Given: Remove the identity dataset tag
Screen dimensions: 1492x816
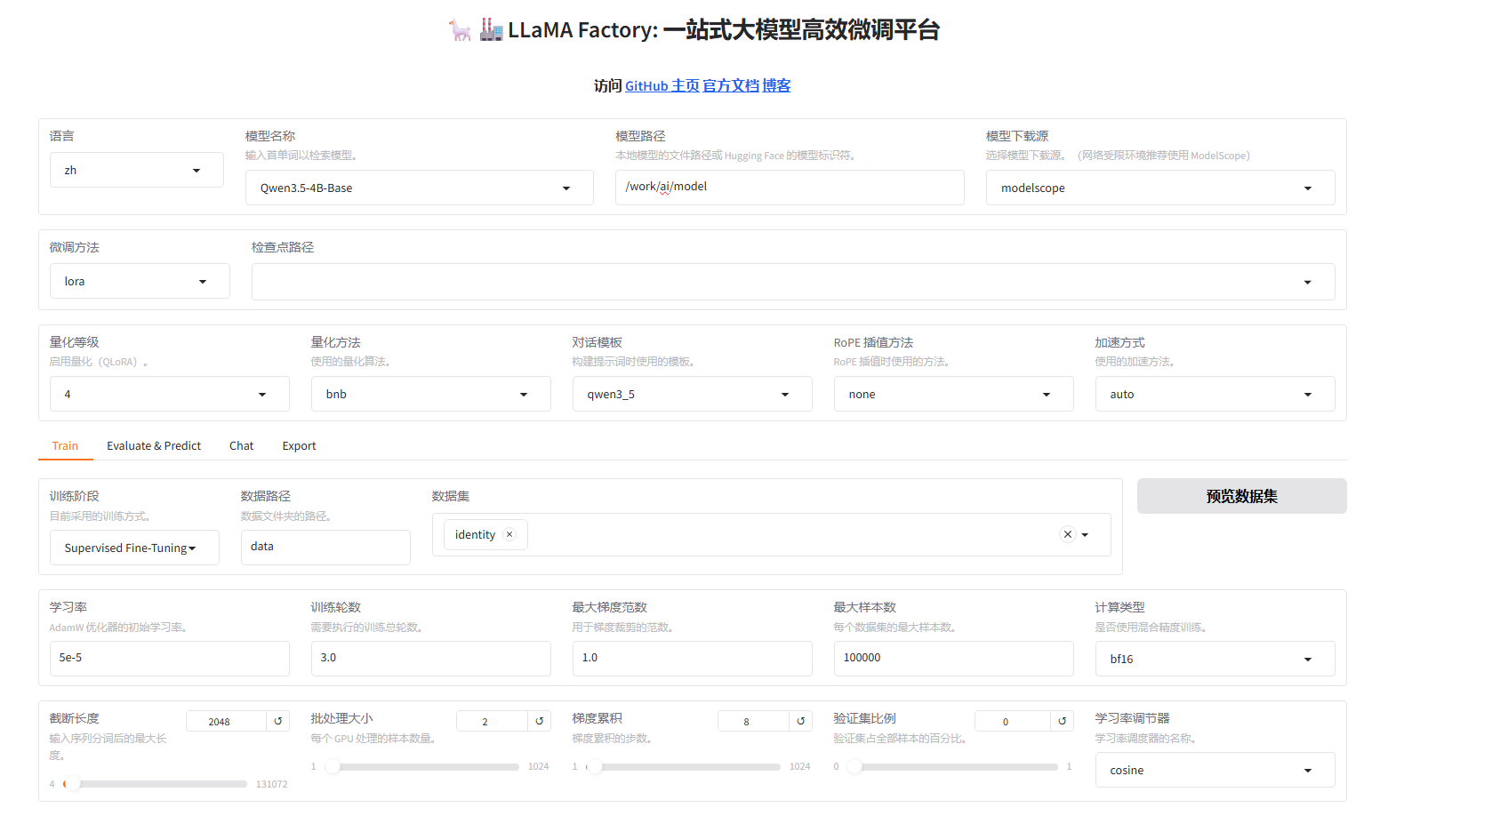Looking at the screenshot, I should click(x=509, y=534).
